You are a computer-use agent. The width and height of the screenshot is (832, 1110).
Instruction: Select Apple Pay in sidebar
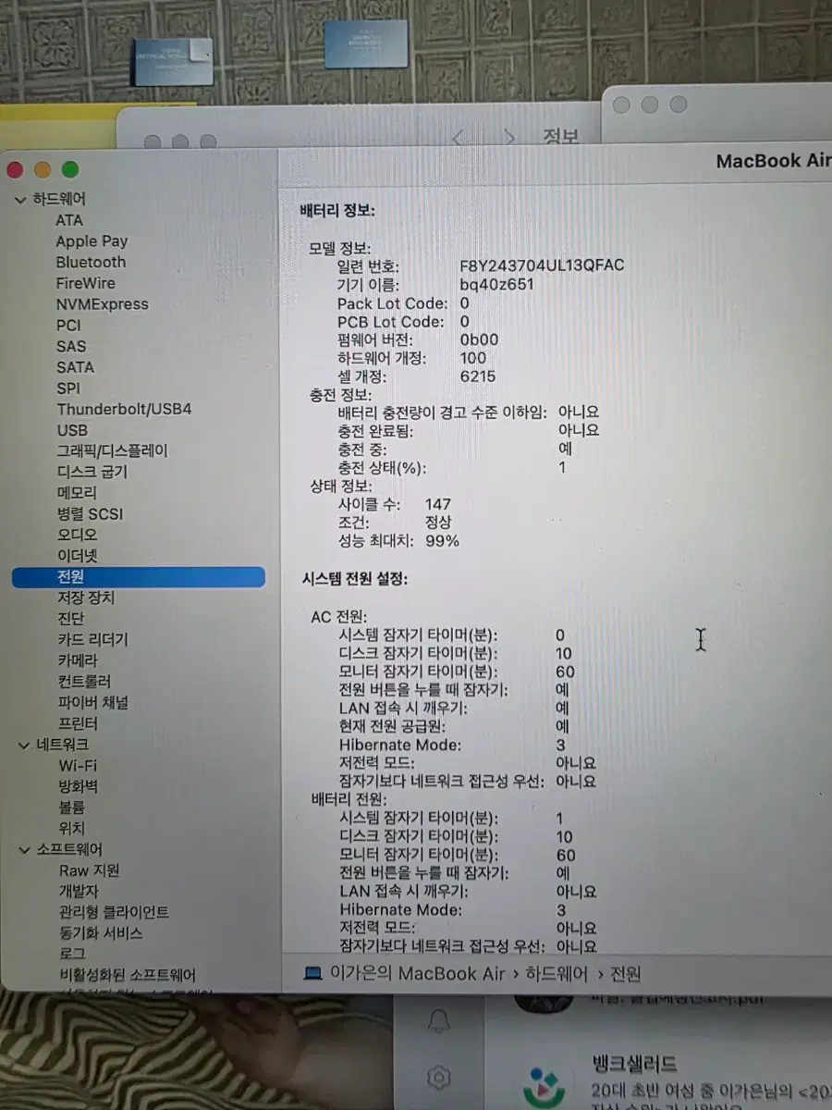(x=92, y=241)
